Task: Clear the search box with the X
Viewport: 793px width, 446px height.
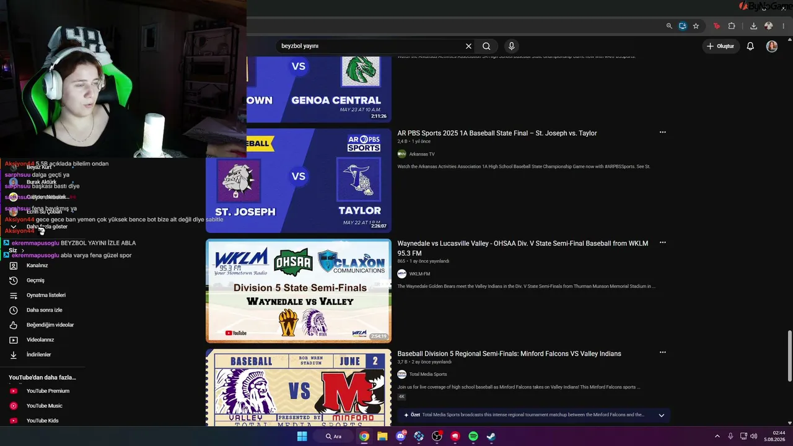Action: pyautogui.click(x=468, y=46)
